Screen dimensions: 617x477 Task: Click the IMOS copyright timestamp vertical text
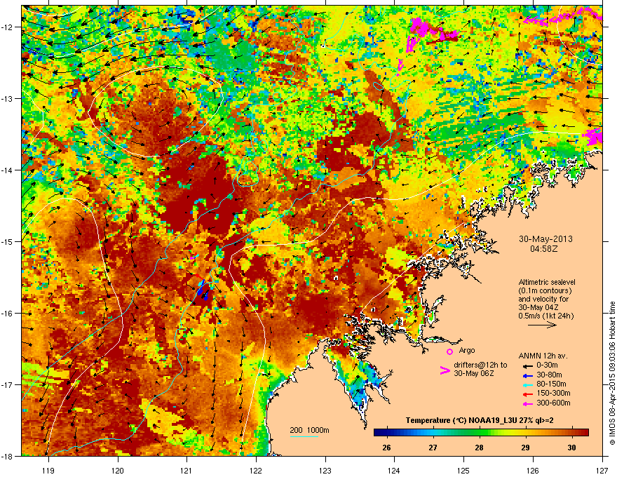[x=612, y=373]
